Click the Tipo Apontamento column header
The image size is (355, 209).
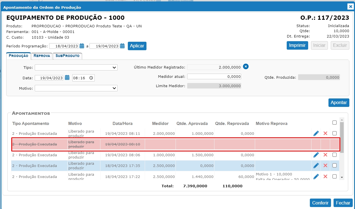click(x=30, y=124)
